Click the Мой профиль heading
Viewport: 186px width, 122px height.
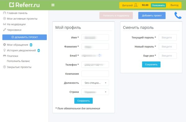click(x=68, y=27)
